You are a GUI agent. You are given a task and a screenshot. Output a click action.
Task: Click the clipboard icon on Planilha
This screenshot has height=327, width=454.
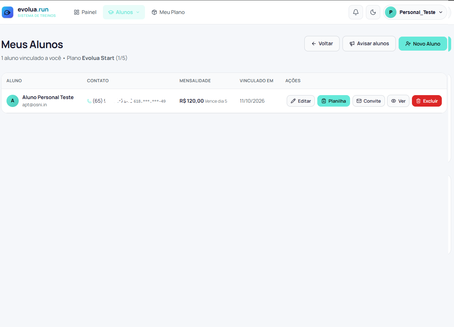(324, 101)
